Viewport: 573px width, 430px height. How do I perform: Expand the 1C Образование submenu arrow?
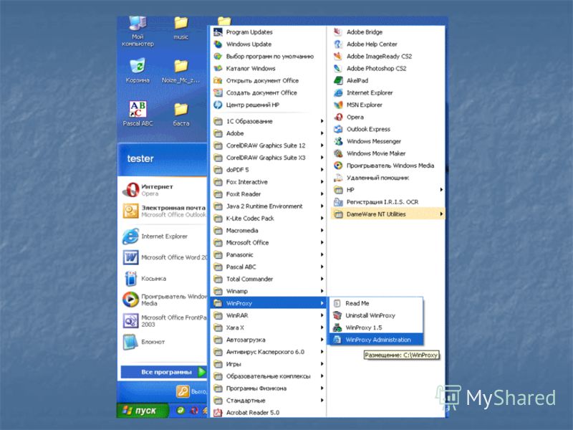322,121
